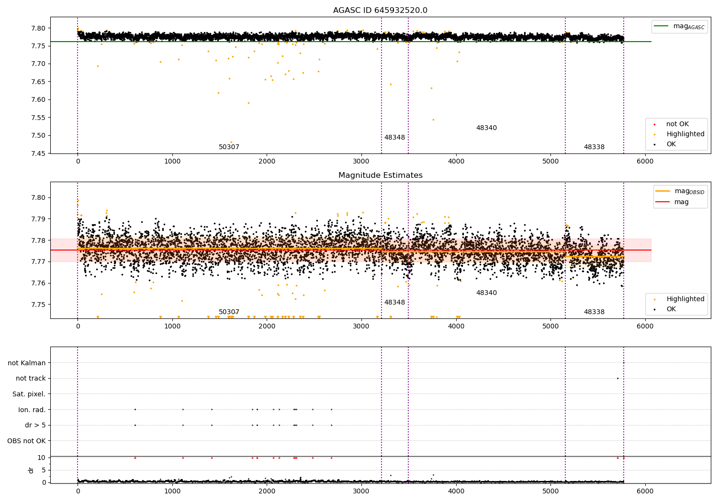Click the 'AGASC ID 645932520.0' plot title
The image size is (718, 502).
pos(380,11)
